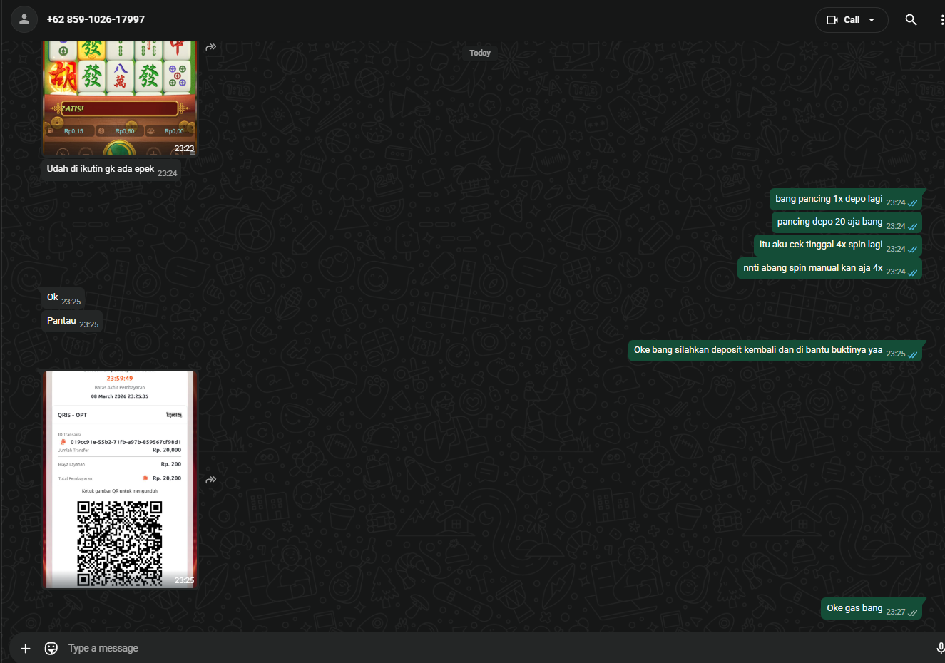Viewport: 945px width, 663px height.
Task: Open the emoji and sticker picker
Action: tap(51, 648)
